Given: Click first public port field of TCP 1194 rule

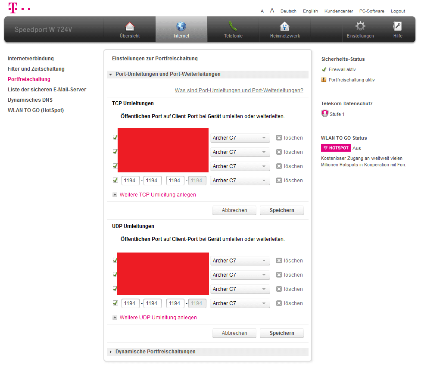Looking at the screenshot, I should [131, 181].
